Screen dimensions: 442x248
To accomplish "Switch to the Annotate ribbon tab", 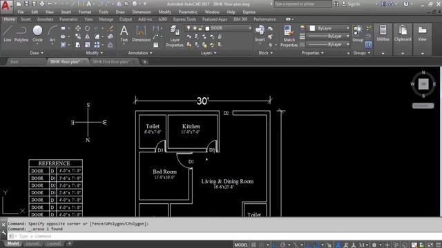I will [45, 19].
